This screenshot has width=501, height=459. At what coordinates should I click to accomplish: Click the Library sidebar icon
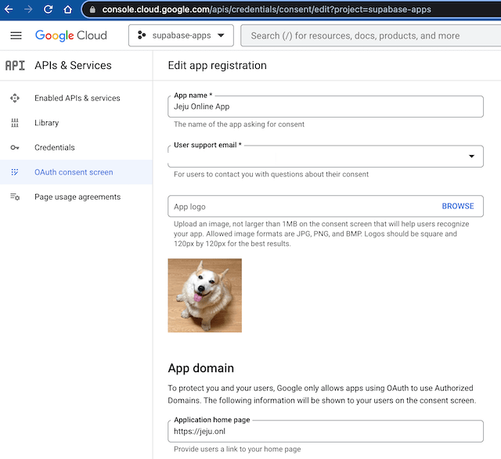[x=15, y=123]
